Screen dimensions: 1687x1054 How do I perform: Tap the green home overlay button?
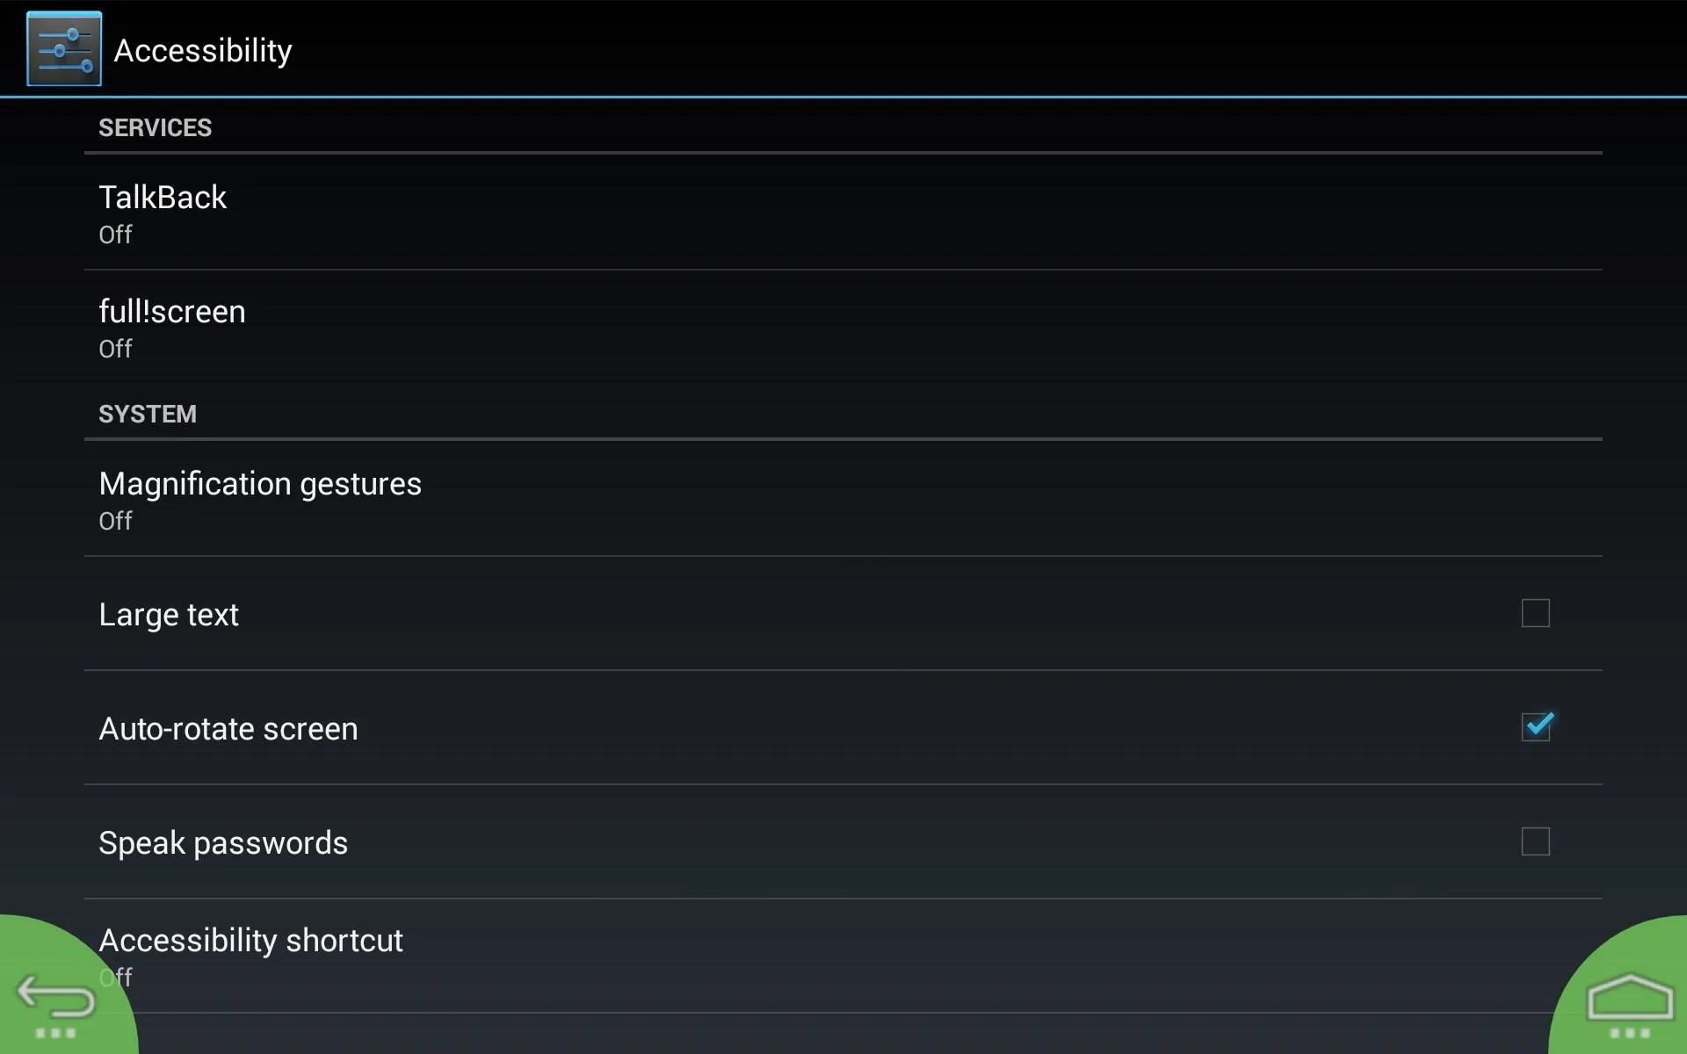(x=1629, y=999)
